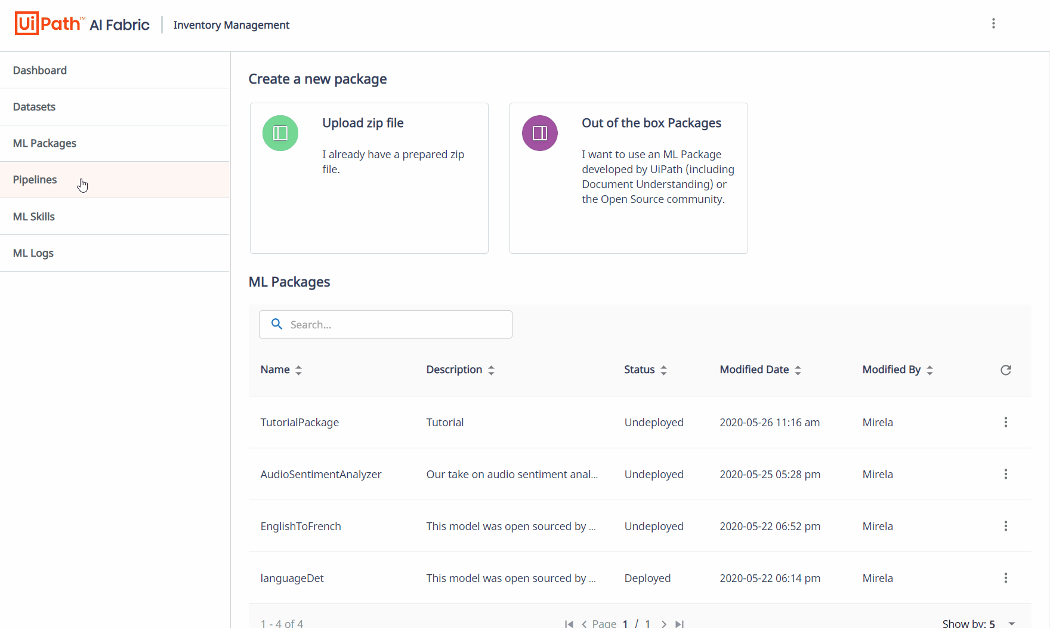Open AudioSentimentAnalyzer row actions menu

[1006, 474]
